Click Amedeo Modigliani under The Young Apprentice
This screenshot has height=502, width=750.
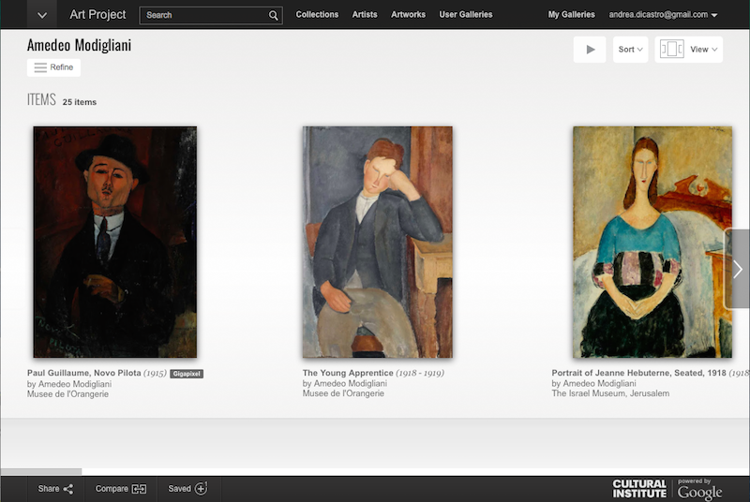pos(350,384)
